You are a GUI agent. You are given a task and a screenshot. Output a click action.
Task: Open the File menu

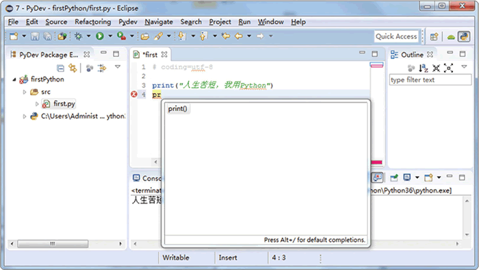(x=13, y=22)
